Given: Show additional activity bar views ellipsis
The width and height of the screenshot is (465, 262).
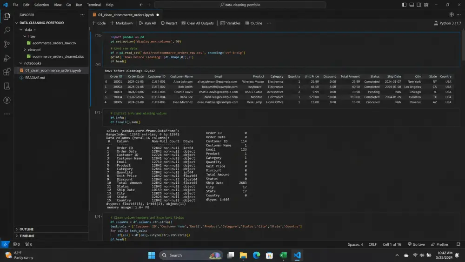Looking at the screenshot, I should pos(7,114).
